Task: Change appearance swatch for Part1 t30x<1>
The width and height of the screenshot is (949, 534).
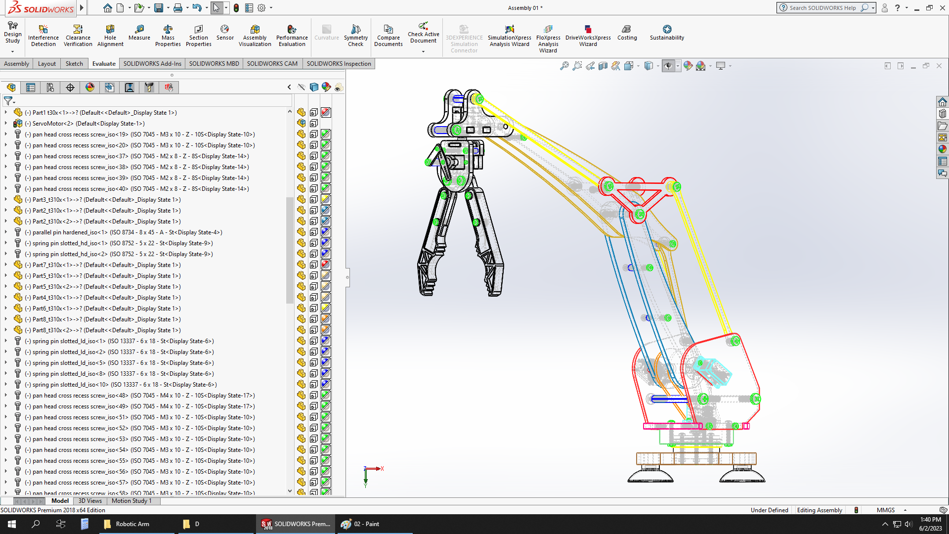Action: [326, 113]
